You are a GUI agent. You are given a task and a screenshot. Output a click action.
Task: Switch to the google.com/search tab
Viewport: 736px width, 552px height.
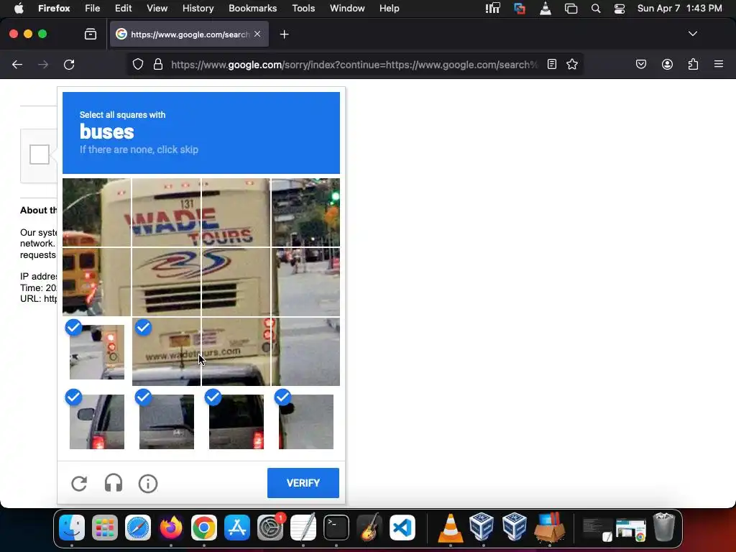[189, 34]
